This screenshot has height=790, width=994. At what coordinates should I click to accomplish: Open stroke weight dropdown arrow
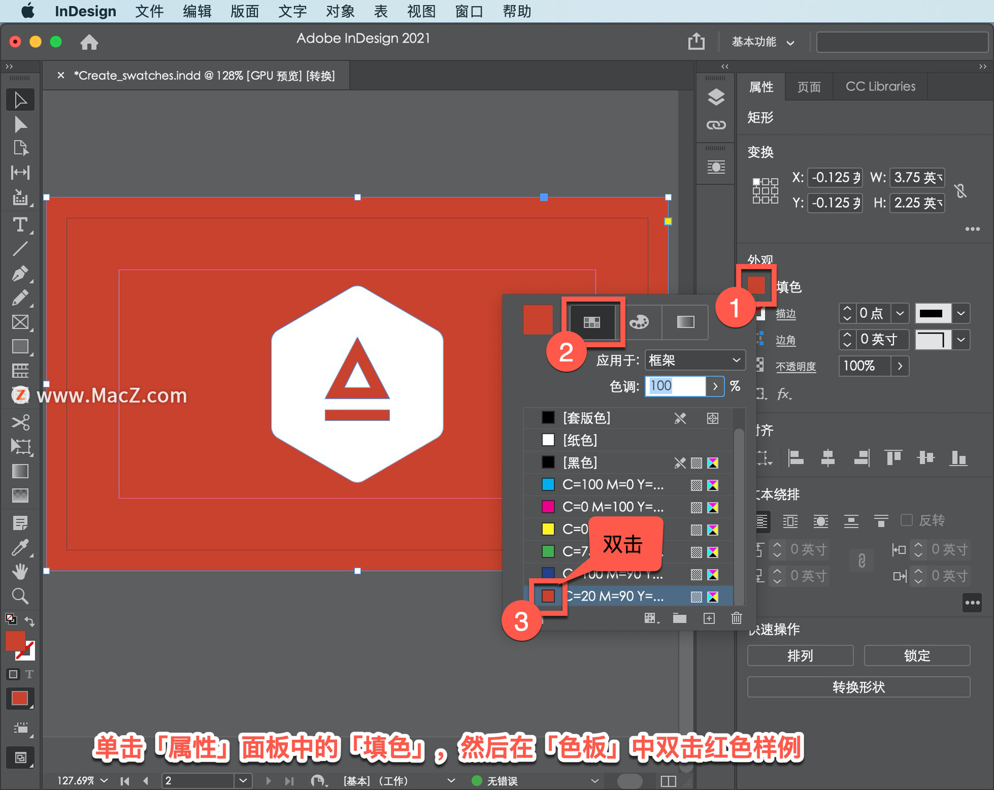point(900,313)
